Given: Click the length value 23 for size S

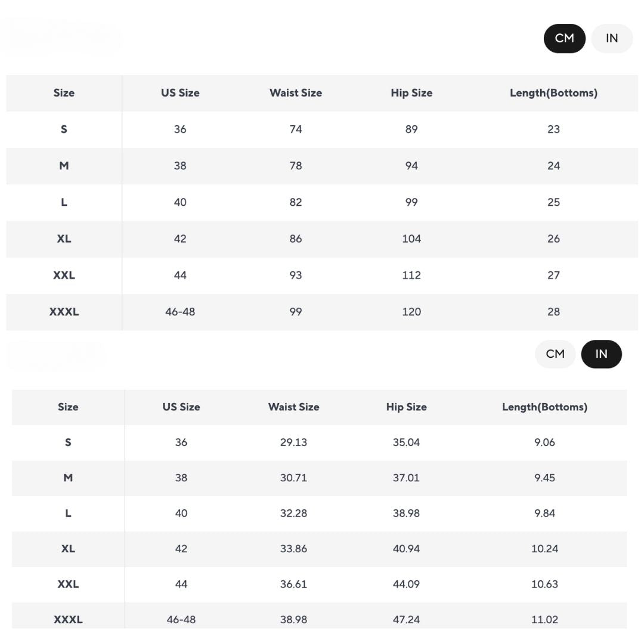Looking at the screenshot, I should pos(553,129).
